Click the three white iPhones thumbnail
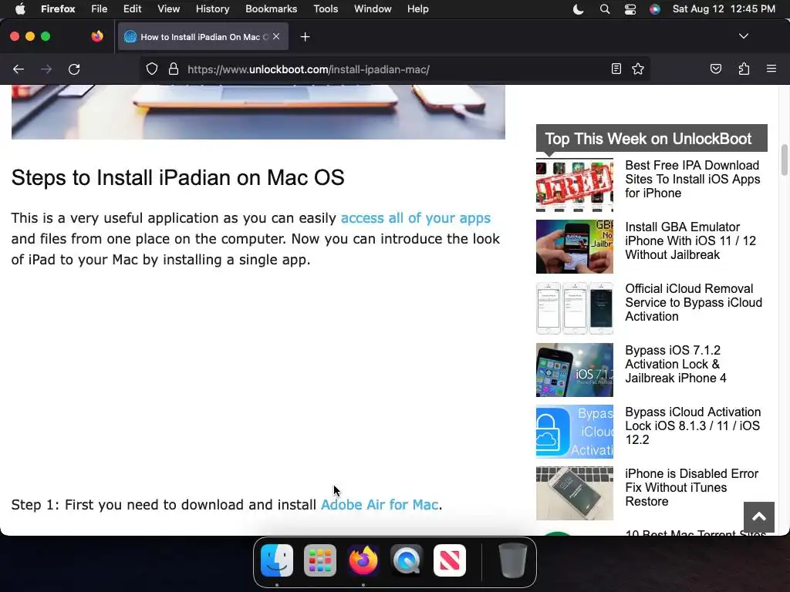 (574, 308)
